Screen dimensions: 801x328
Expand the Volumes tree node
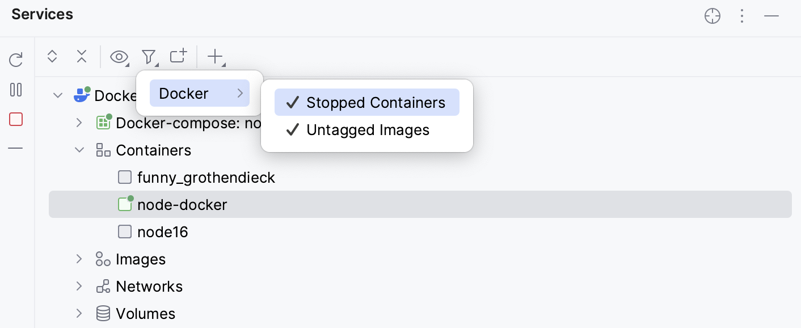coord(79,313)
